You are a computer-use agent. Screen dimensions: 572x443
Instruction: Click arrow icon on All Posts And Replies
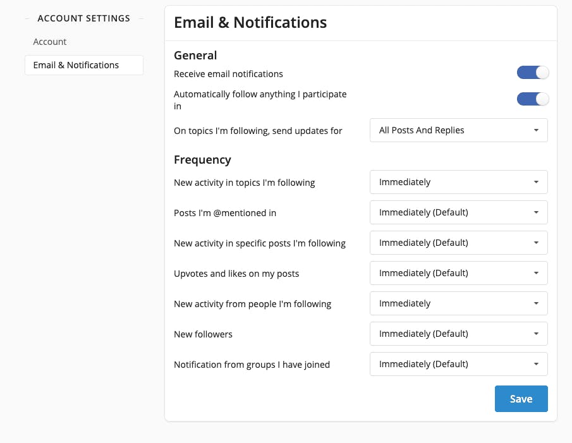(536, 130)
